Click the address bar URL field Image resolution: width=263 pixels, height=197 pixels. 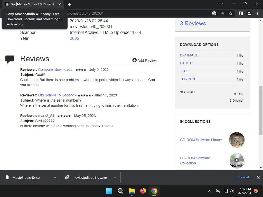tap(138, 13)
